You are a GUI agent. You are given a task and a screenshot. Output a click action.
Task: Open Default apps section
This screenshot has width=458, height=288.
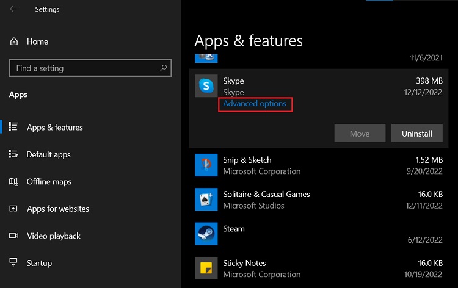coord(48,154)
